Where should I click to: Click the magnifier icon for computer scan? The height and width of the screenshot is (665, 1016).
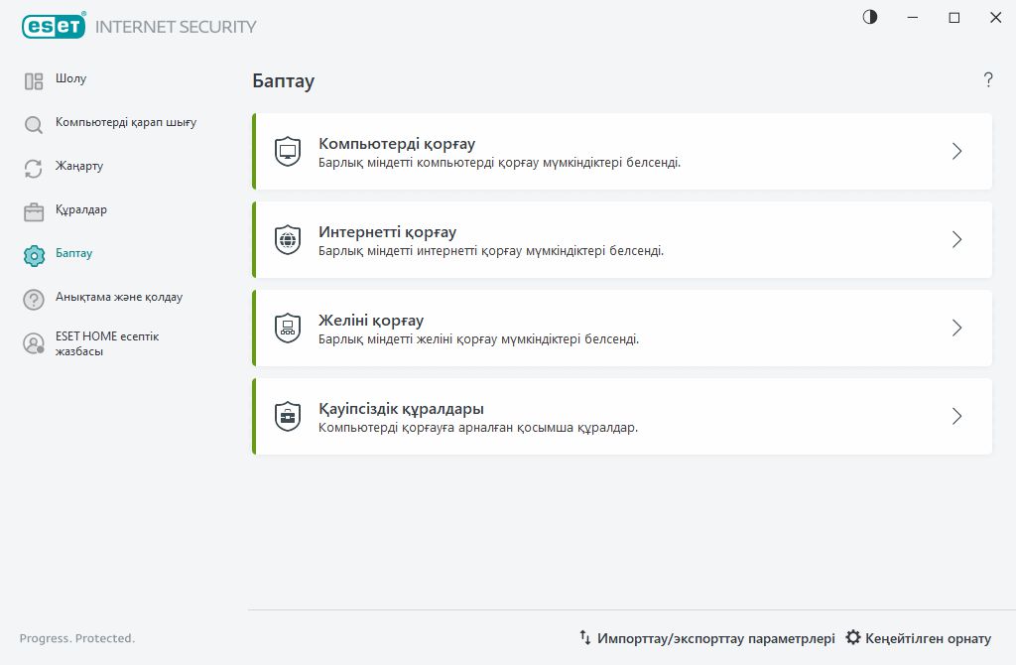tap(34, 125)
